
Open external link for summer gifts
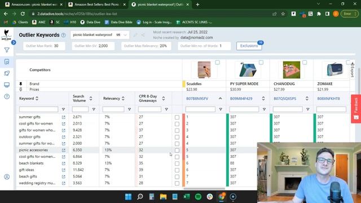point(64,117)
